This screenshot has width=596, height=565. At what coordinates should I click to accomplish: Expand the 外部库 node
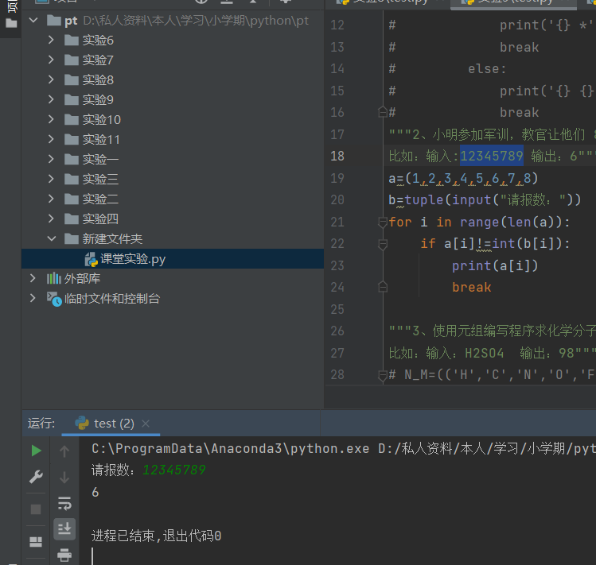coord(33,278)
